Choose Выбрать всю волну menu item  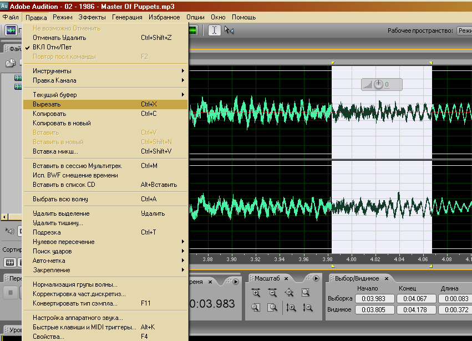(x=105, y=199)
